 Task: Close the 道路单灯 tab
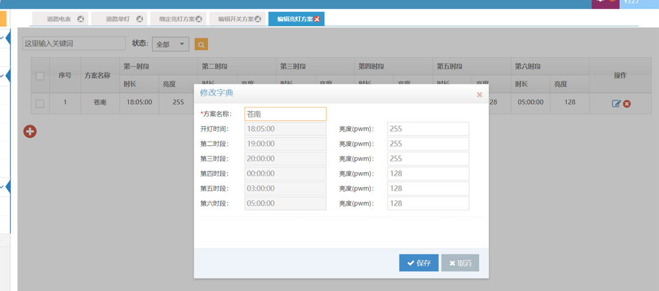coord(140,19)
